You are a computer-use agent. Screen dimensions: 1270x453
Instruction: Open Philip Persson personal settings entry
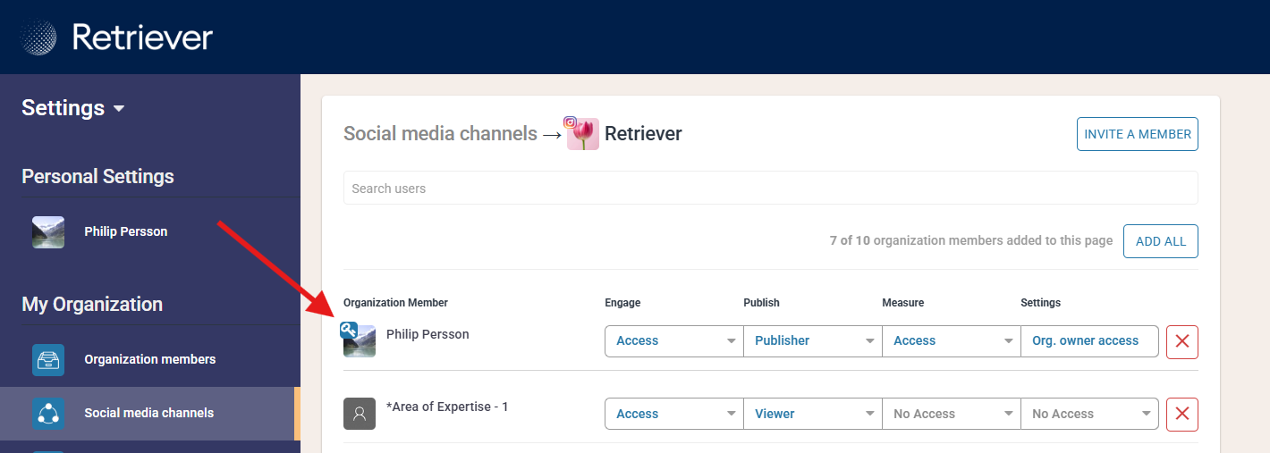coord(150,231)
